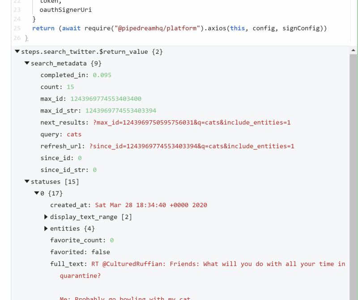Click the favorite_count value 0
Screen dimensions: 358x300
[112, 240]
